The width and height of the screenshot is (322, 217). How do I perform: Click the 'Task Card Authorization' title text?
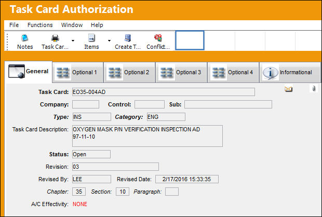[71, 9]
